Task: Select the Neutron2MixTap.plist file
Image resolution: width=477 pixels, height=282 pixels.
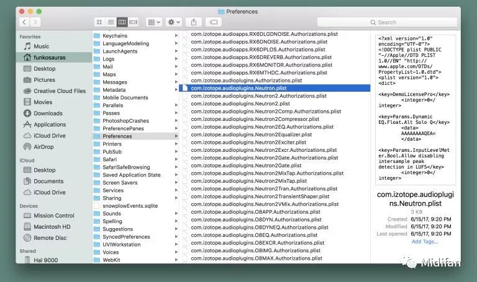Action: pos(275,181)
